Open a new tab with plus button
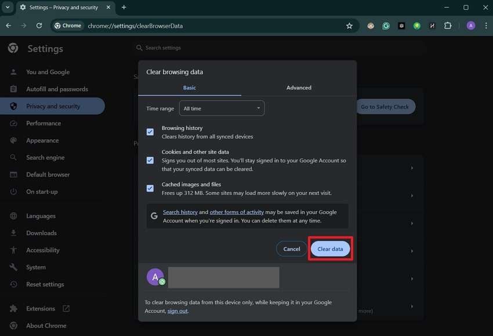This screenshot has height=336, width=493. point(124,7)
